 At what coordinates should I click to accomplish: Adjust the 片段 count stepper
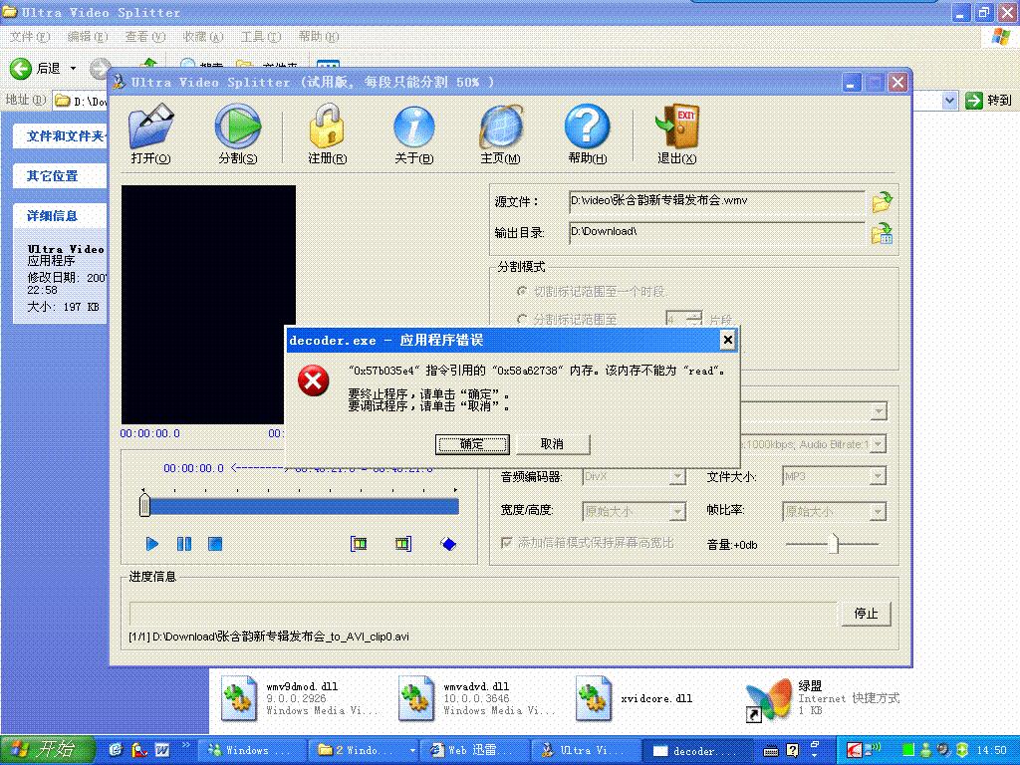point(694,319)
